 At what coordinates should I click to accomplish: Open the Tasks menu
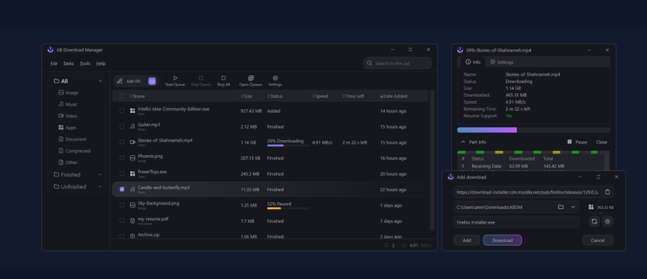pyautogui.click(x=68, y=64)
